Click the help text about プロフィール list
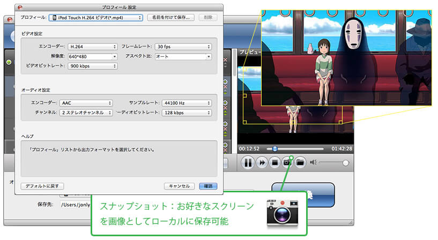The image size is (438, 240). (92, 149)
